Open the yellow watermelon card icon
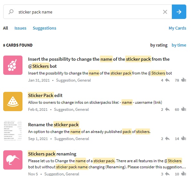Viewport: 194px width, 176px height. coord(13,101)
